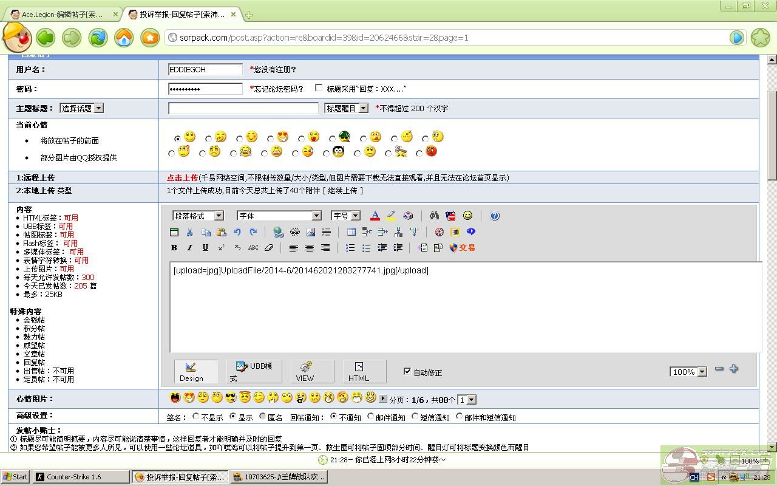
Task: Pick the font color tool
Action: tap(375, 216)
